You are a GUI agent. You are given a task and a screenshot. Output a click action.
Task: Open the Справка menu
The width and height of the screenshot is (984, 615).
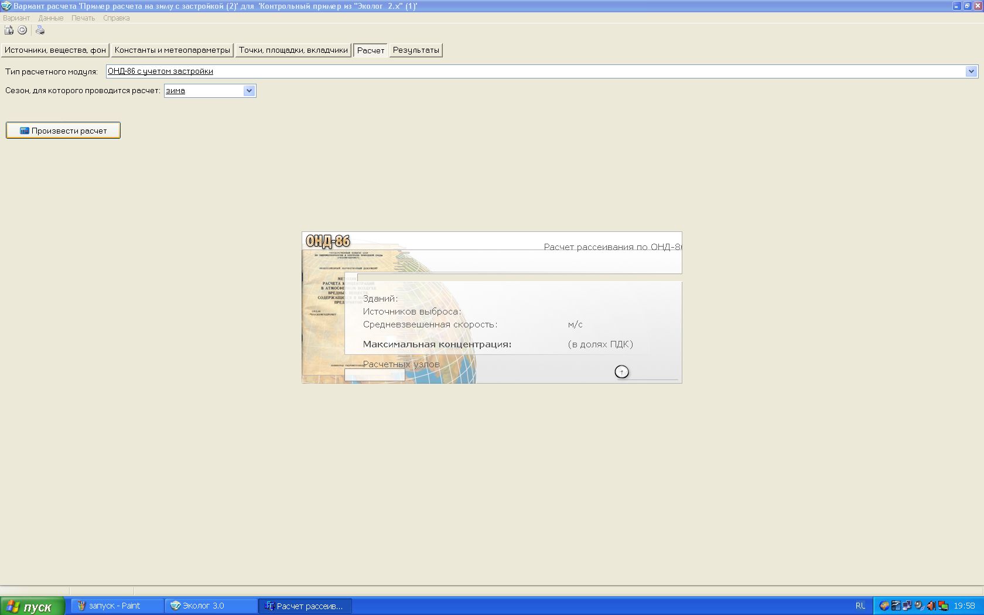(116, 18)
